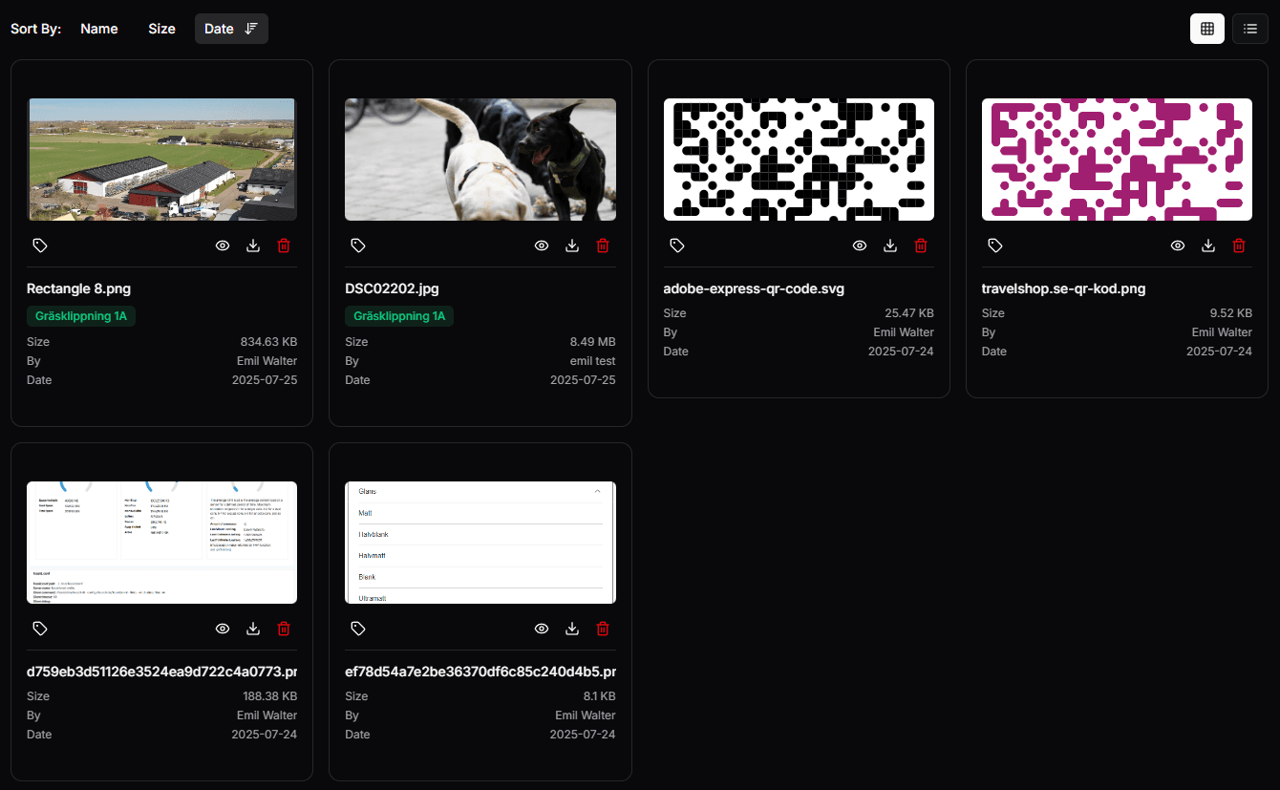This screenshot has width=1280, height=790.
Task: Click the 834.63 KB size value
Action: point(268,342)
